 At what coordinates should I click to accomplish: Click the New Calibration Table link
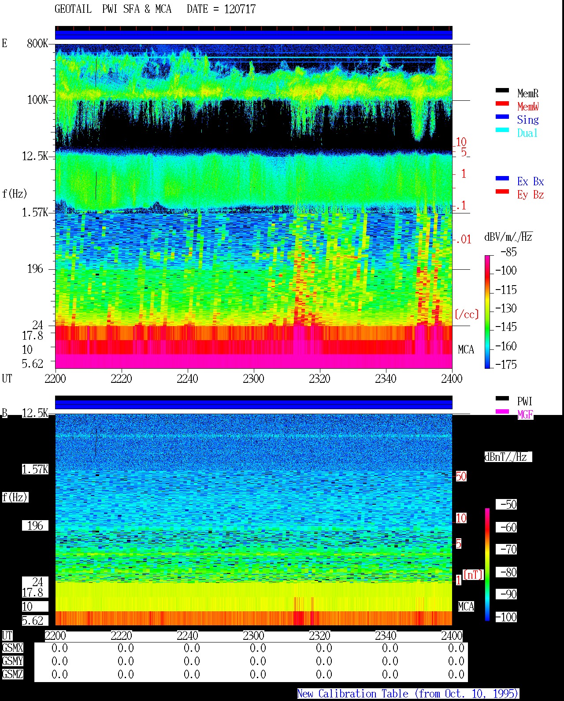(x=408, y=694)
